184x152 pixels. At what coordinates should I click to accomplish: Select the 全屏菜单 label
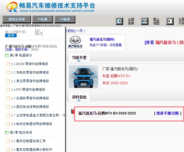(131, 21)
